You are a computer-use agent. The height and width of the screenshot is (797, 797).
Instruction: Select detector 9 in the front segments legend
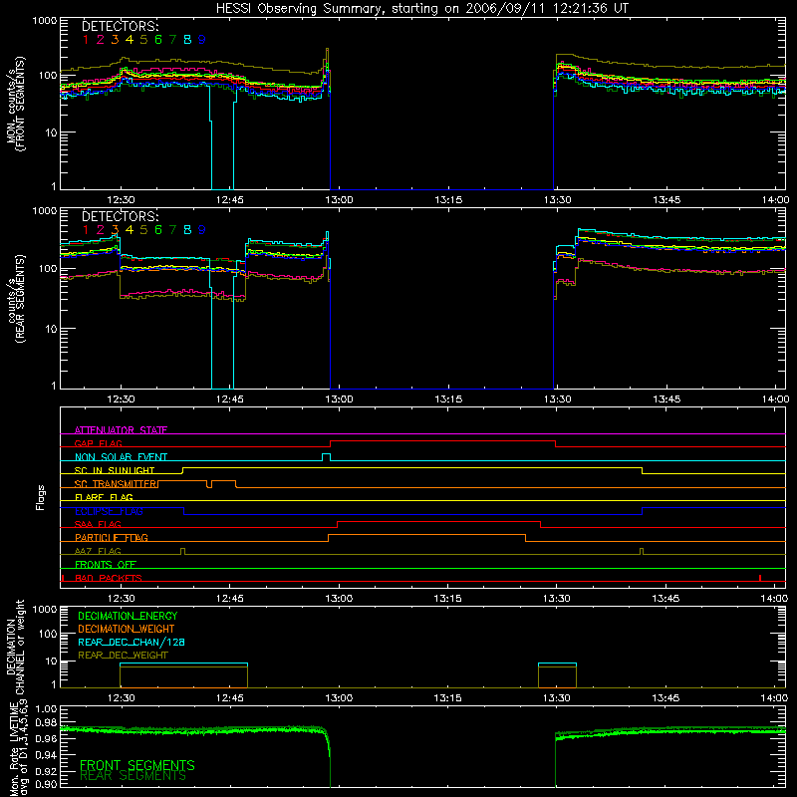(x=202, y=40)
